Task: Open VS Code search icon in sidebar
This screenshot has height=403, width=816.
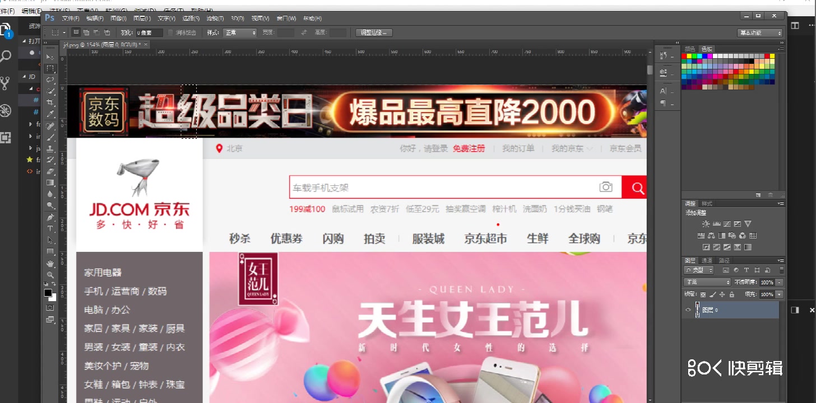Action: pyautogui.click(x=6, y=57)
